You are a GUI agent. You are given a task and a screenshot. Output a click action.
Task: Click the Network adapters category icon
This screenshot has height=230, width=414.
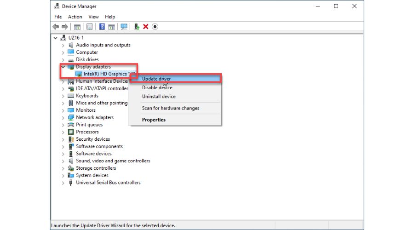point(71,117)
